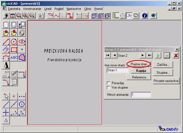183x133 pixels.
Task: Click the brush icon at toolbar start
Action: (6, 16)
